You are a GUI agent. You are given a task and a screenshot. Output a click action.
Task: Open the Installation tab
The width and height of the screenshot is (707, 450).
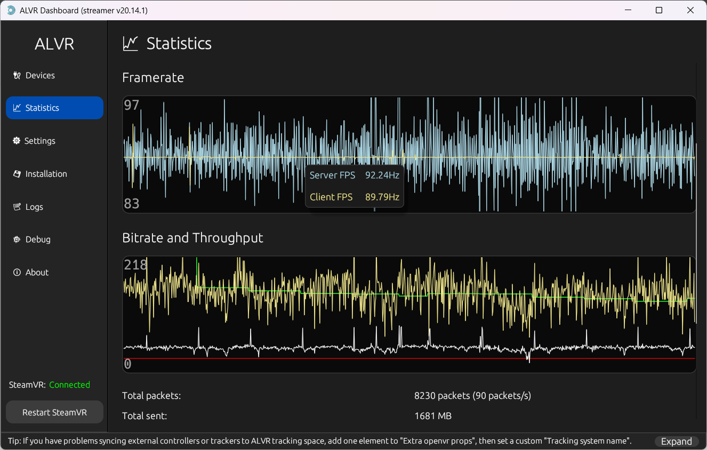click(46, 174)
